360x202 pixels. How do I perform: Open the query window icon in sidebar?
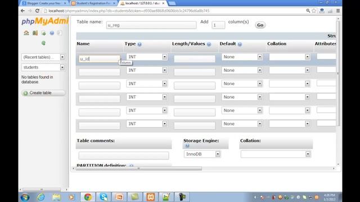point(43,33)
